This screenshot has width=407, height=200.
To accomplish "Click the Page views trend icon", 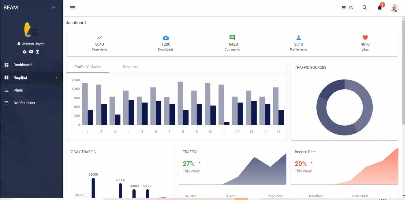I will (99, 38).
